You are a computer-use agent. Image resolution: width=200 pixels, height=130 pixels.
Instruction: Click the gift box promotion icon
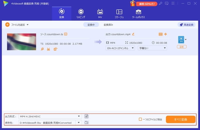pos(133,3)
